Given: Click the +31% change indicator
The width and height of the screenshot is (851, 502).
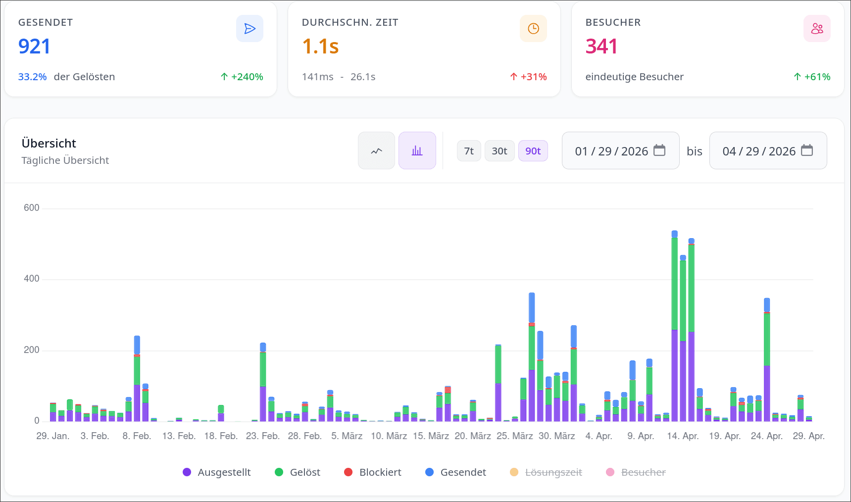Looking at the screenshot, I should pyautogui.click(x=528, y=77).
